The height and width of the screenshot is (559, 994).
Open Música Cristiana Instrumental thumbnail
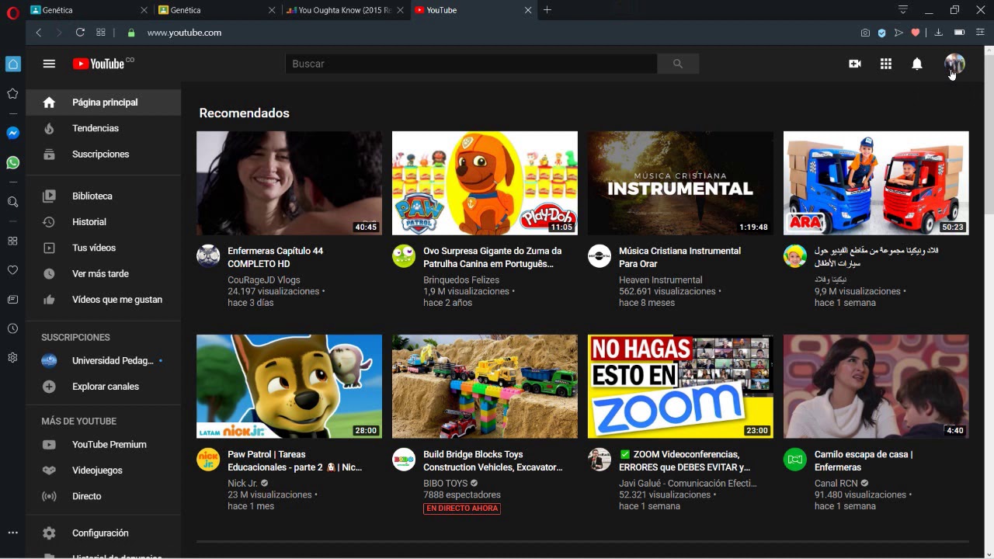(680, 183)
